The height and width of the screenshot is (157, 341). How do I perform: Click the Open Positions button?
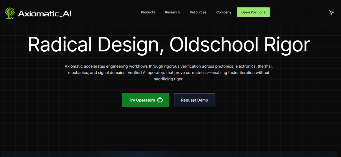click(x=253, y=12)
